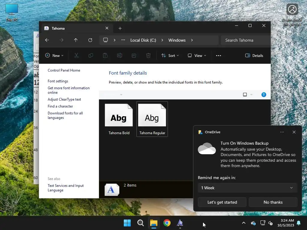Click the Delete trash icon
The image size is (307, 230).
coord(148,55)
